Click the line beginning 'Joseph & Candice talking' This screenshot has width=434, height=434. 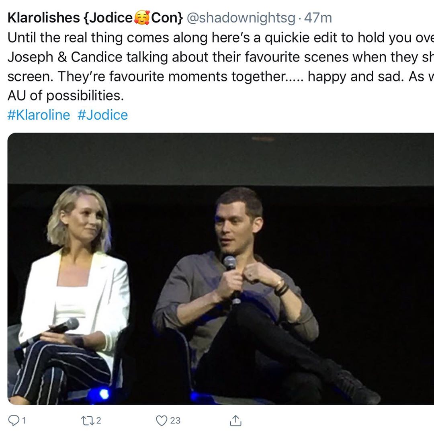(x=221, y=57)
